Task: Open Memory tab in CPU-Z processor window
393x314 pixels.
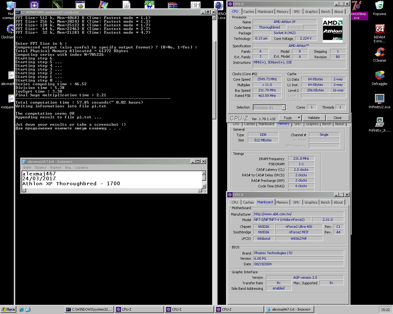Action: coord(282,12)
